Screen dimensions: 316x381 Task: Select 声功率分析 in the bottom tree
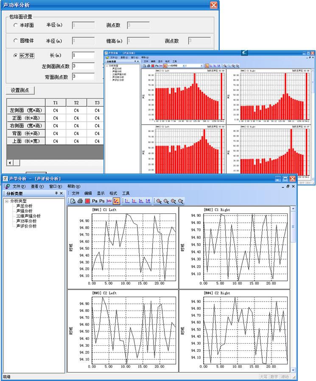[26, 221]
